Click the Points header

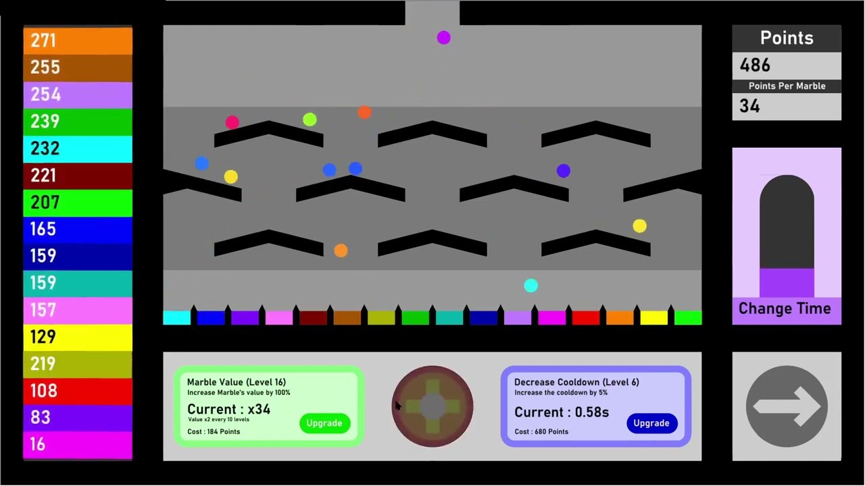pyautogui.click(x=787, y=38)
